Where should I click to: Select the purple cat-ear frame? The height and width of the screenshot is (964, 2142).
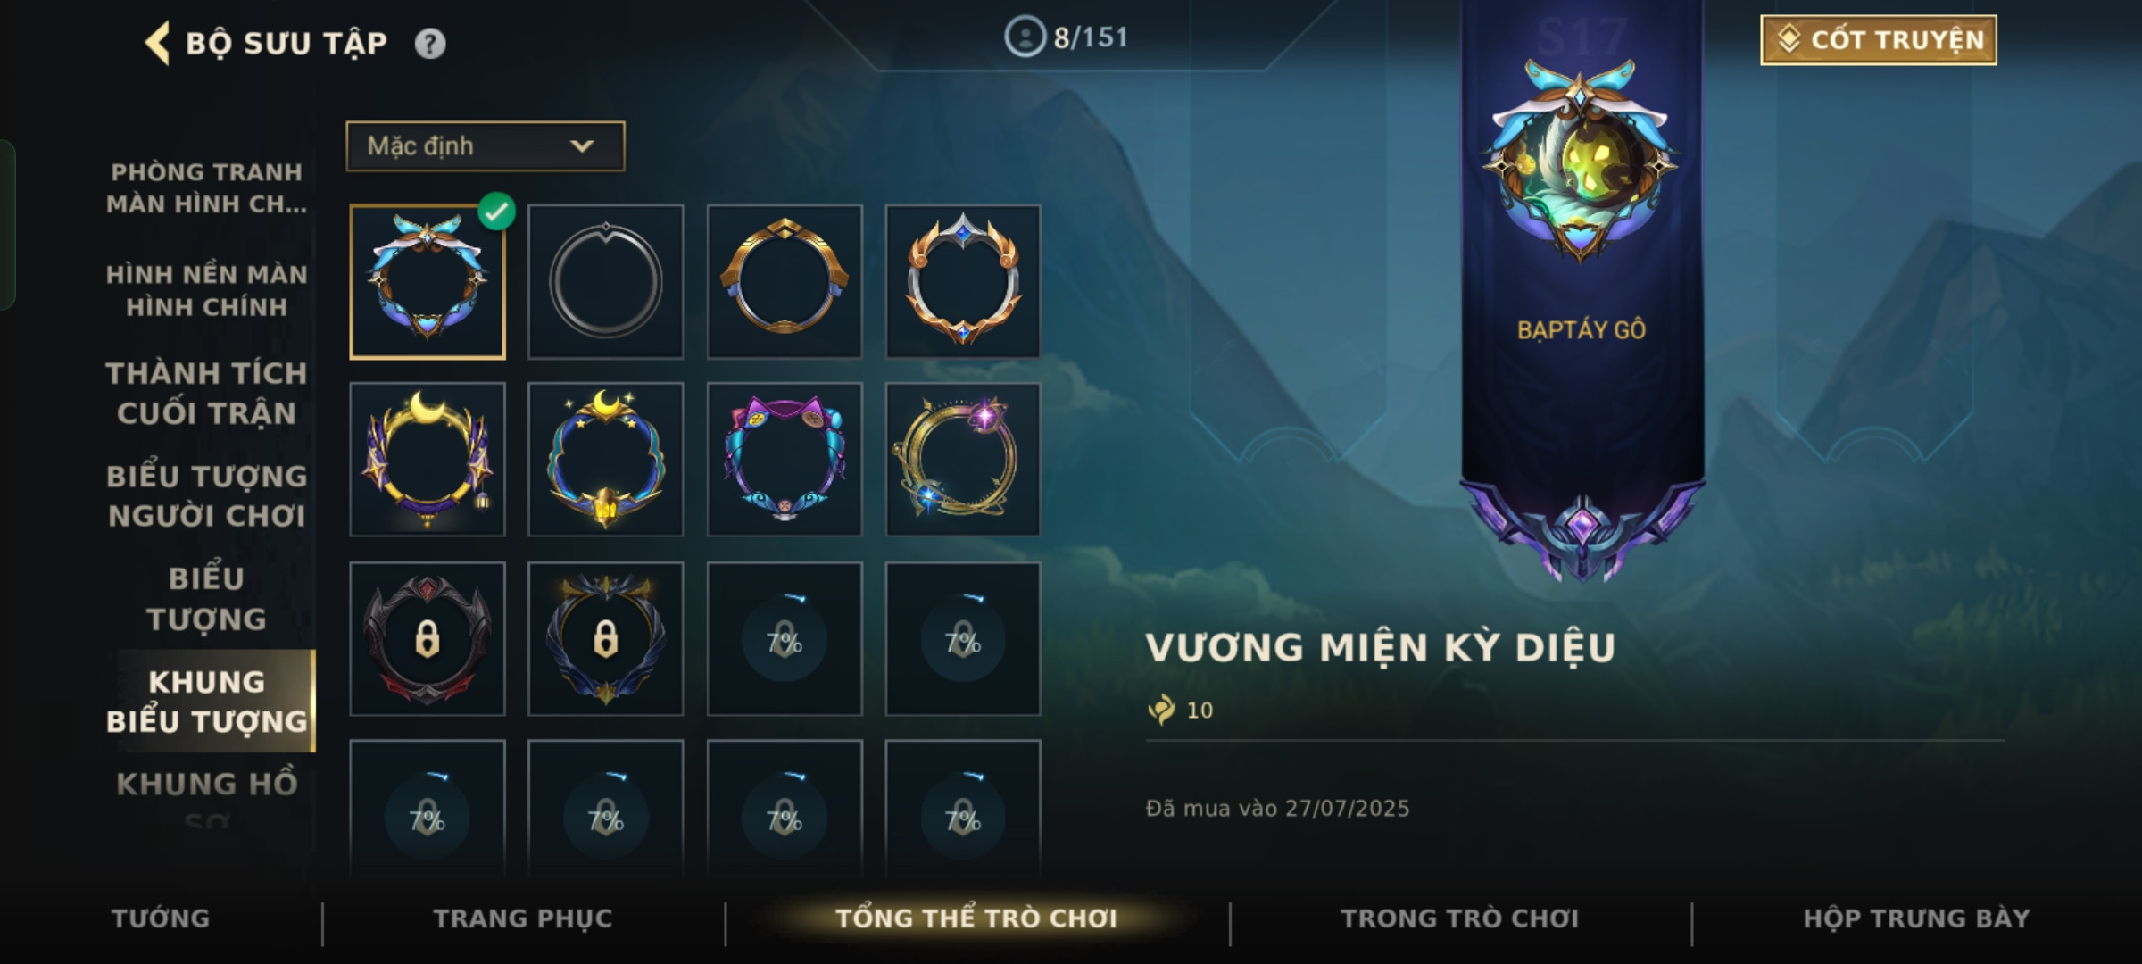pyautogui.click(x=785, y=460)
